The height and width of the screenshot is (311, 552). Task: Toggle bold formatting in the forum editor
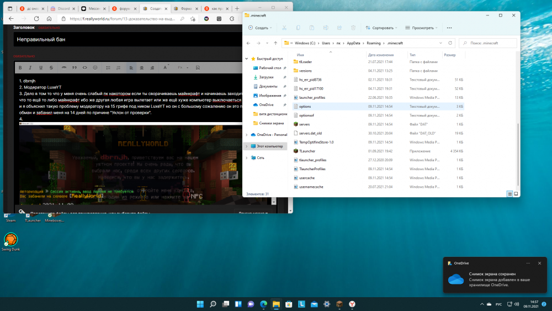(20, 67)
